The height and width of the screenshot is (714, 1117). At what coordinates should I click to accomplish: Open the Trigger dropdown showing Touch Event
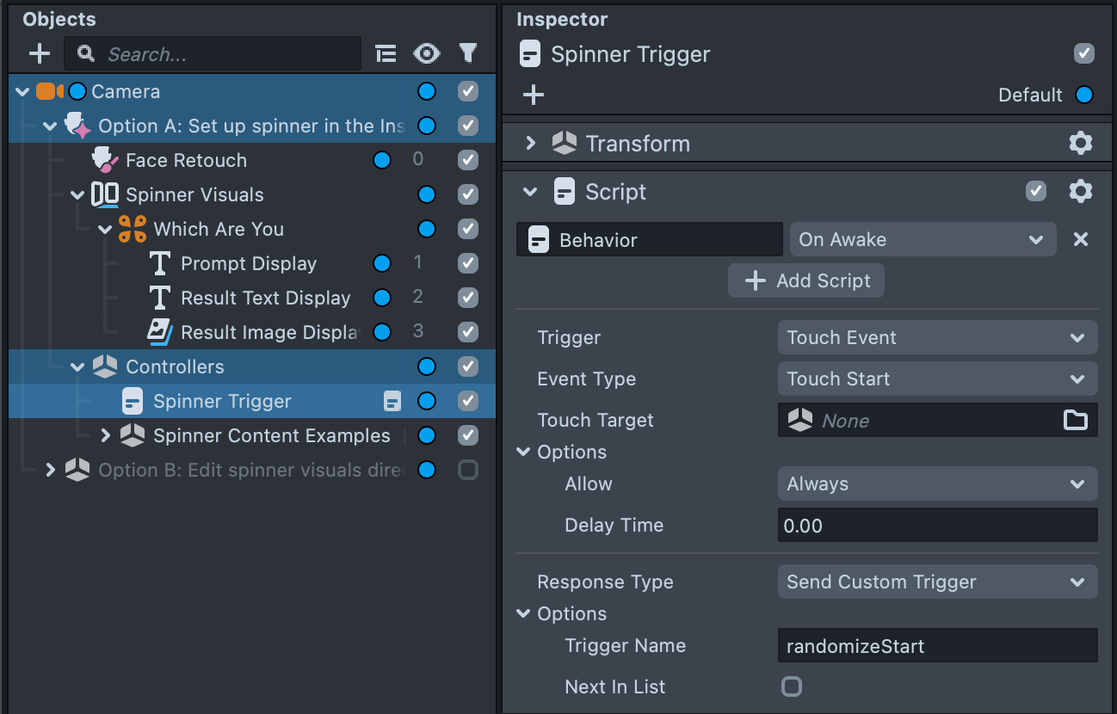(x=936, y=337)
